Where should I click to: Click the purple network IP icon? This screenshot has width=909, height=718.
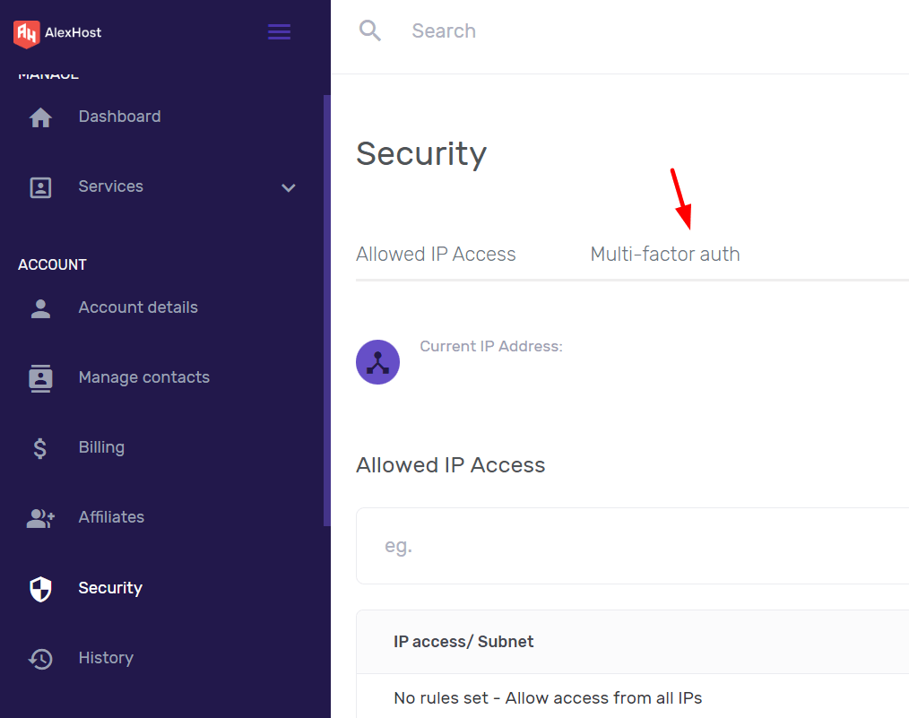378,362
